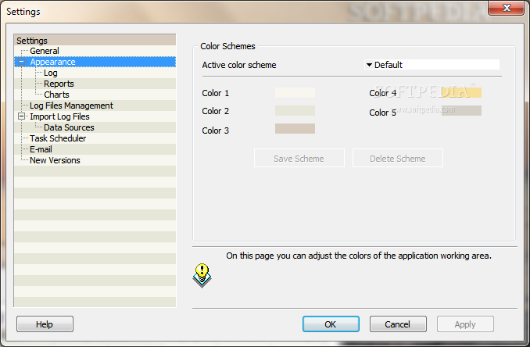530x347 pixels.
Task: Go to Log Files Management
Action: [x=71, y=106]
